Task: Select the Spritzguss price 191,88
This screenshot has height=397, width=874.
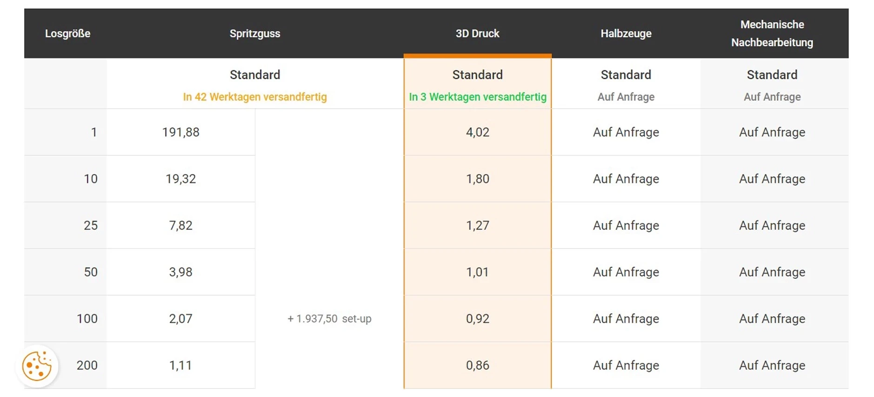Action: coord(180,132)
